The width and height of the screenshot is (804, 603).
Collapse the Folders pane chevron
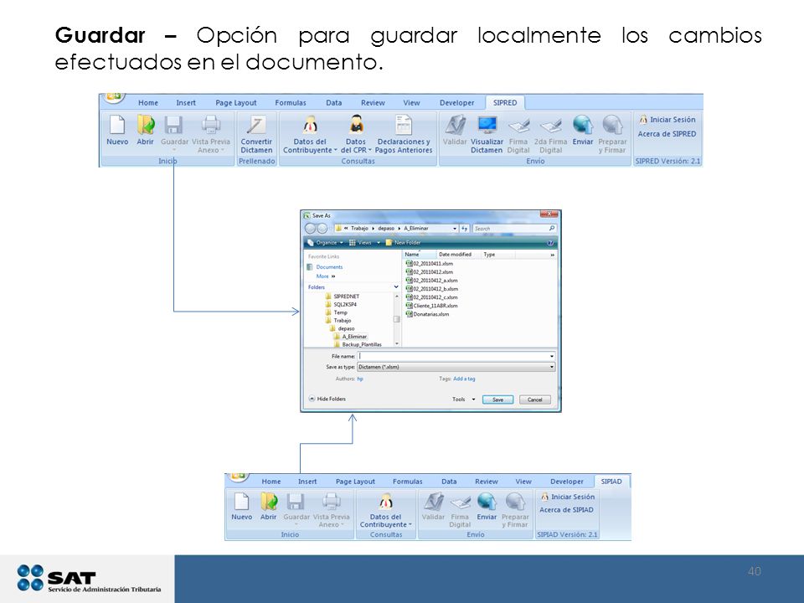(x=396, y=287)
